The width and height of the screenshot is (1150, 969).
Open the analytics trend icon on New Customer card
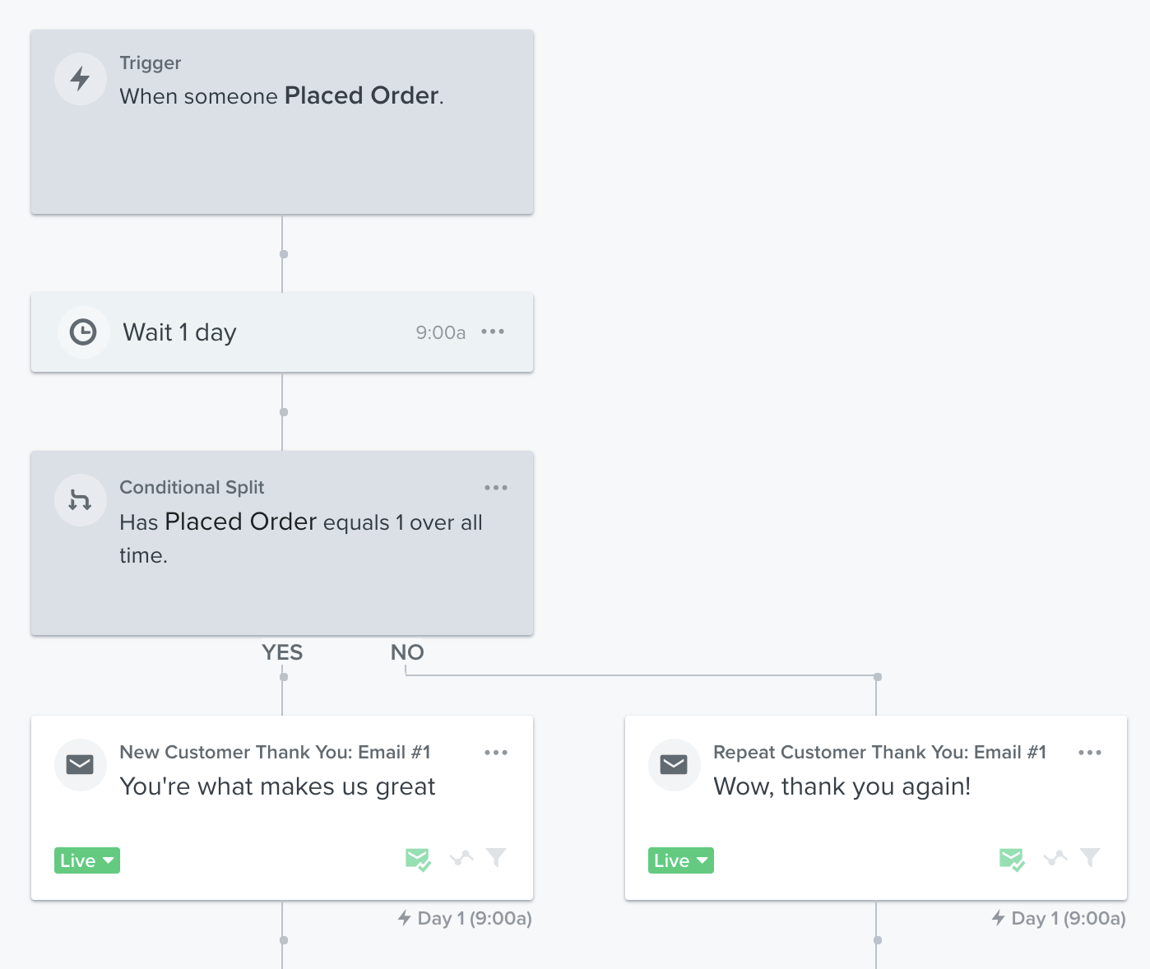point(461,859)
